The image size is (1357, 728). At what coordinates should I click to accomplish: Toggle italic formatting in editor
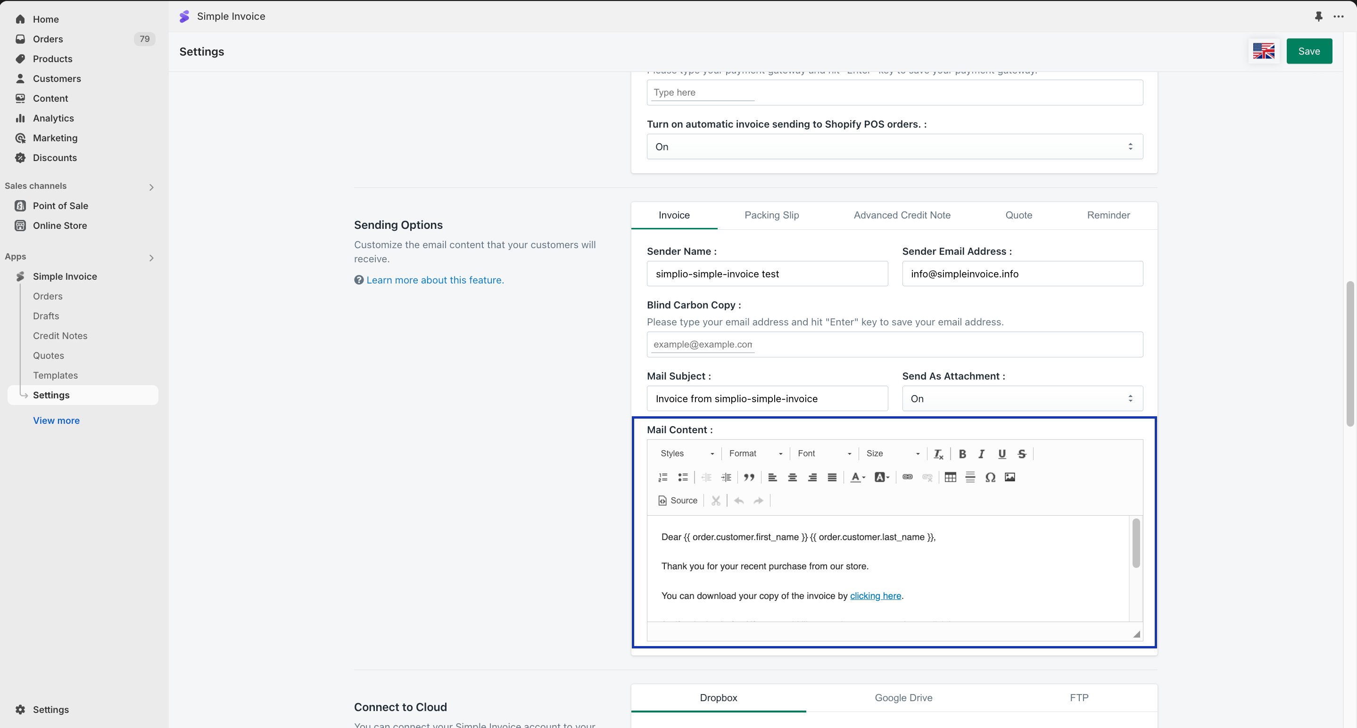point(981,454)
